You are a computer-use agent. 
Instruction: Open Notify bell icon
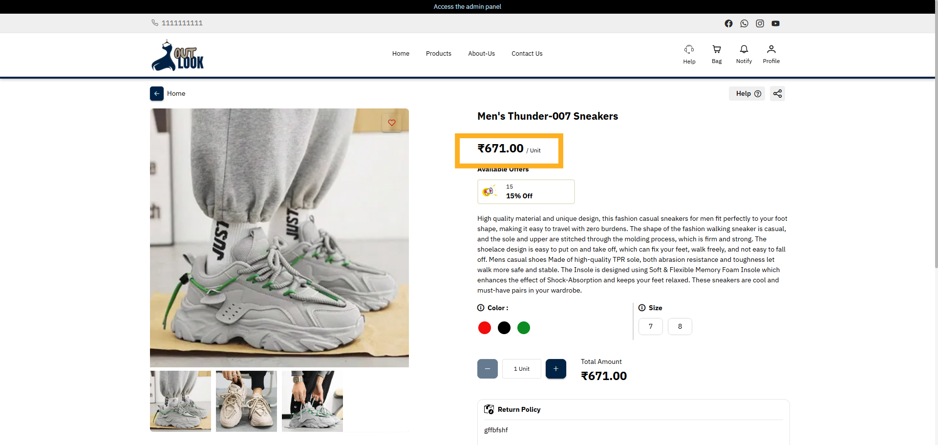(744, 54)
